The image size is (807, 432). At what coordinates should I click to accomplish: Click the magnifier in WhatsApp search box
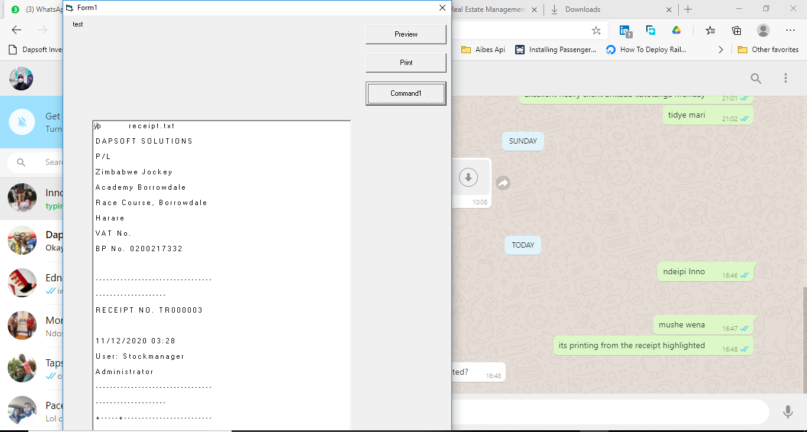[21, 162]
